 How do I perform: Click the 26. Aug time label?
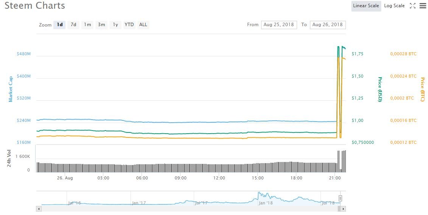65,178
